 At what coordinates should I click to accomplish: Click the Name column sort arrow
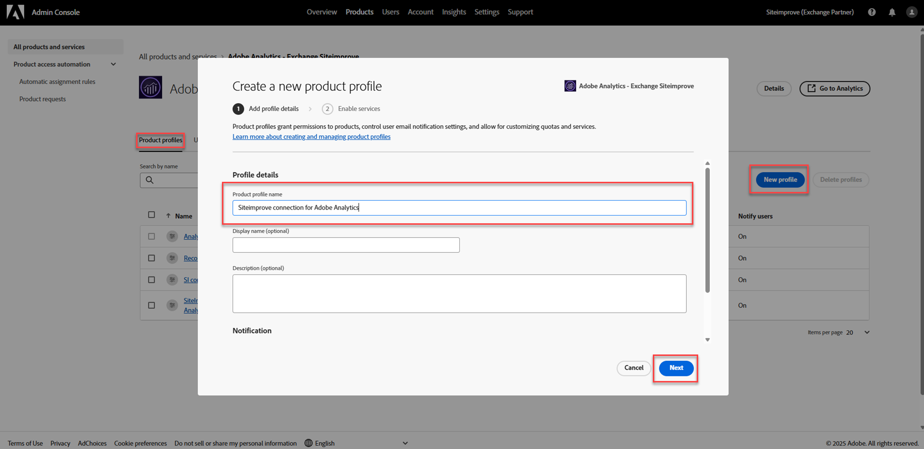click(x=168, y=216)
